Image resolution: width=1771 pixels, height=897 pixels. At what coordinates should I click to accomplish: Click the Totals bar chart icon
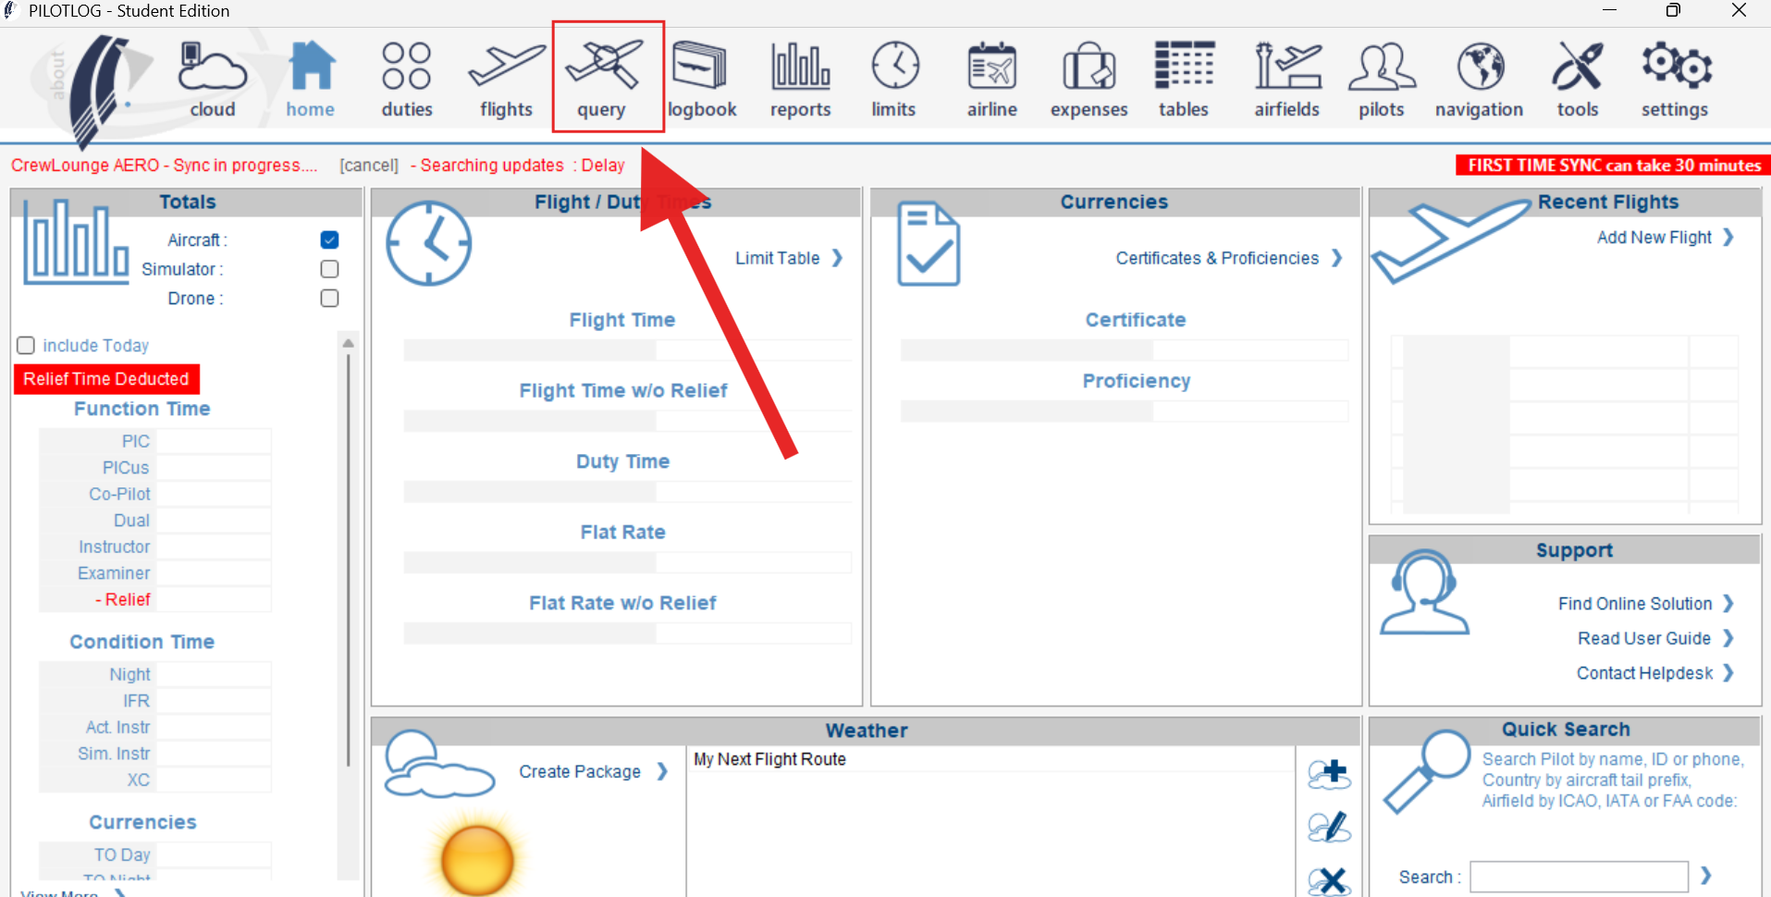point(76,242)
